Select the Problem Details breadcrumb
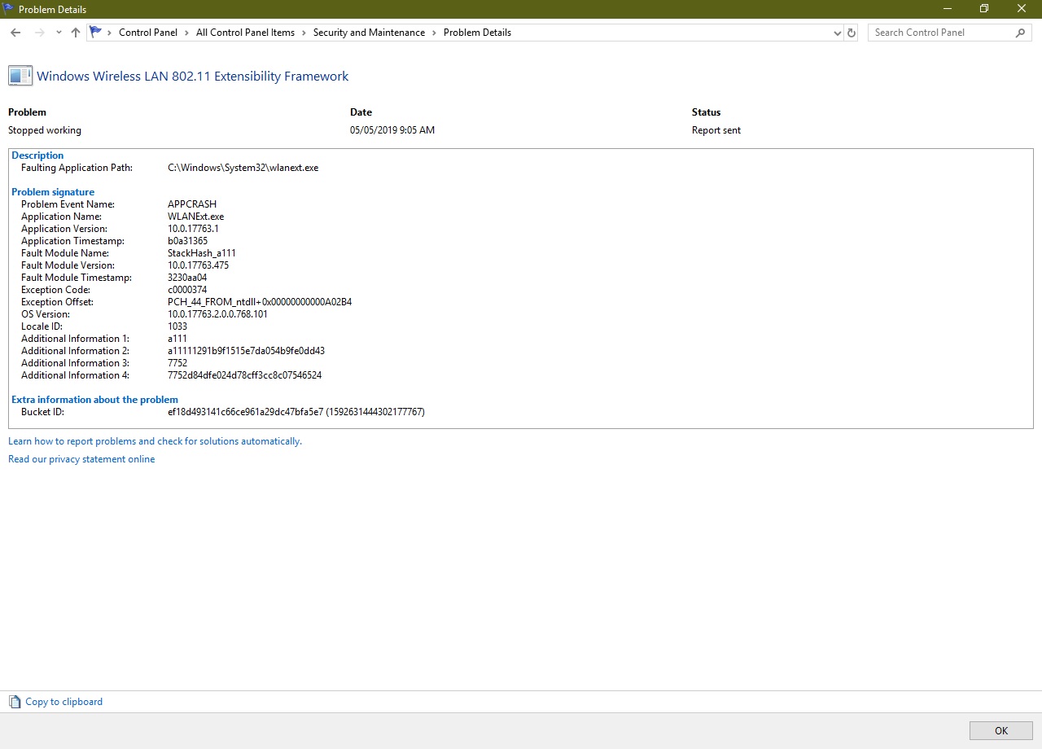The image size is (1042, 749). [x=477, y=33]
